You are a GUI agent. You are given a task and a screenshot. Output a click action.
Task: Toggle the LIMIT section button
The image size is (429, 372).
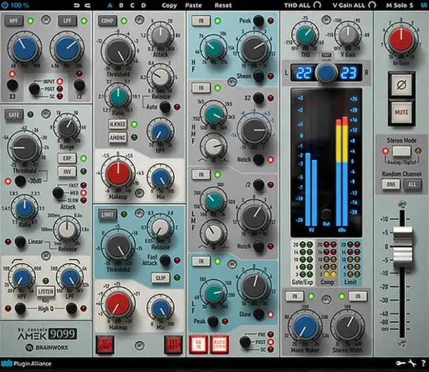pyautogui.click(x=107, y=215)
